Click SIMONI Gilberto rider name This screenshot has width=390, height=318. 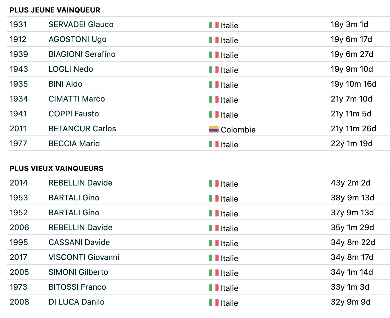coord(78,272)
